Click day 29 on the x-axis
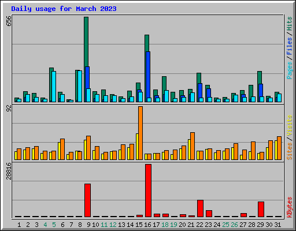The width and height of the screenshot is (296, 231). (x=260, y=225)
